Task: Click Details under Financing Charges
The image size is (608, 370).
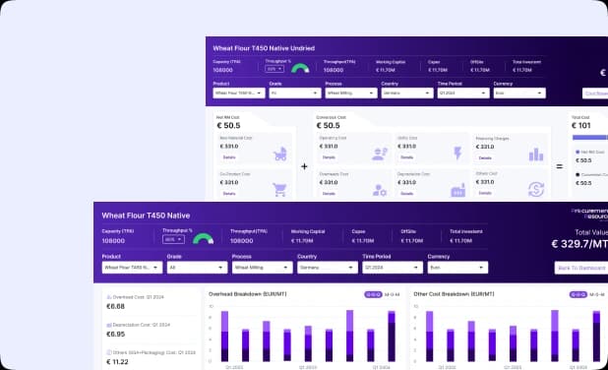Action: (x=485, y=157)
